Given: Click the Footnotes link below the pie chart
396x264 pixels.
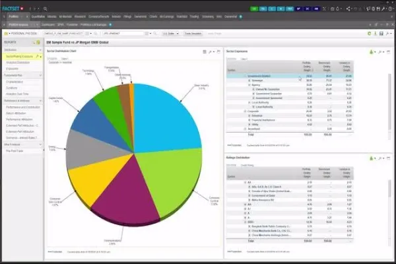Looking at the screenshot, I should tap(55, 253).
